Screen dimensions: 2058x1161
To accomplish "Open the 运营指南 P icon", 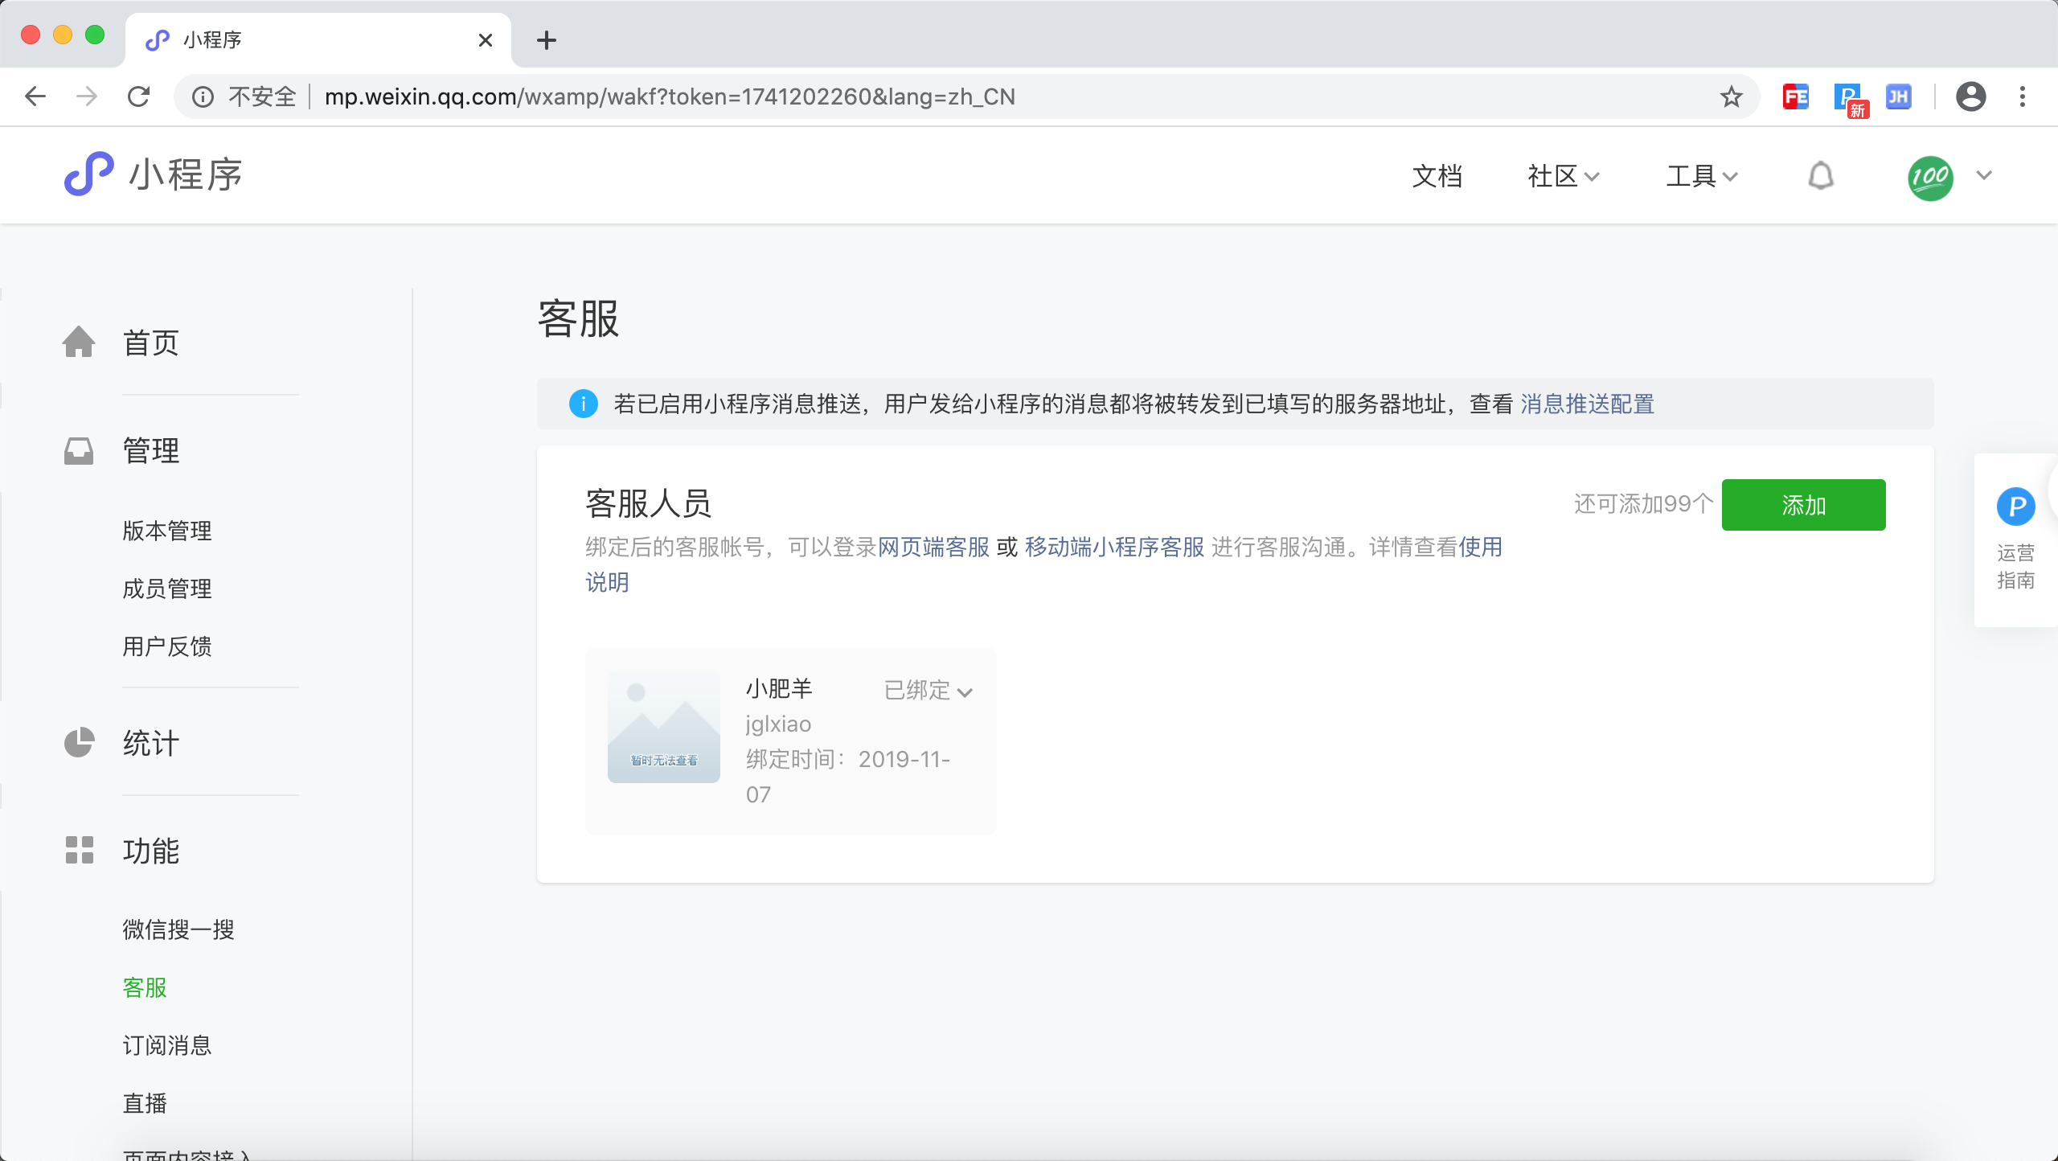I will [2015, 507].
